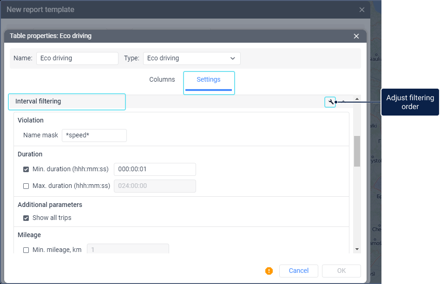This screenshot has height=284, width=440.
Task: Open the adjust filtering order wrench
Action: tap(330, 102)
